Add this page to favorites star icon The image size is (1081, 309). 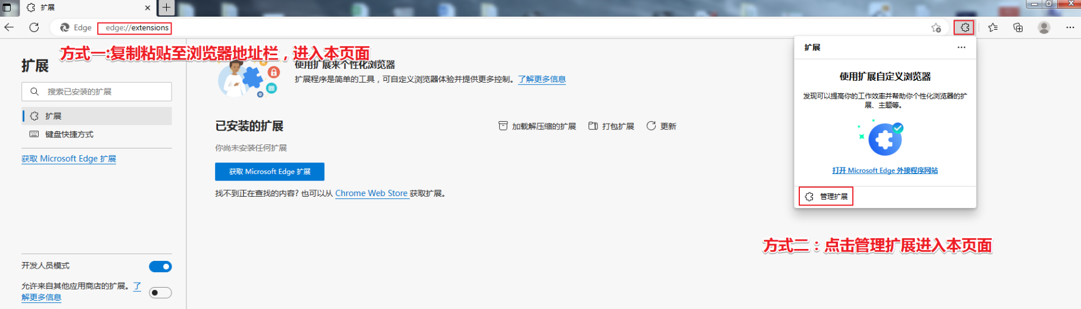936,27
